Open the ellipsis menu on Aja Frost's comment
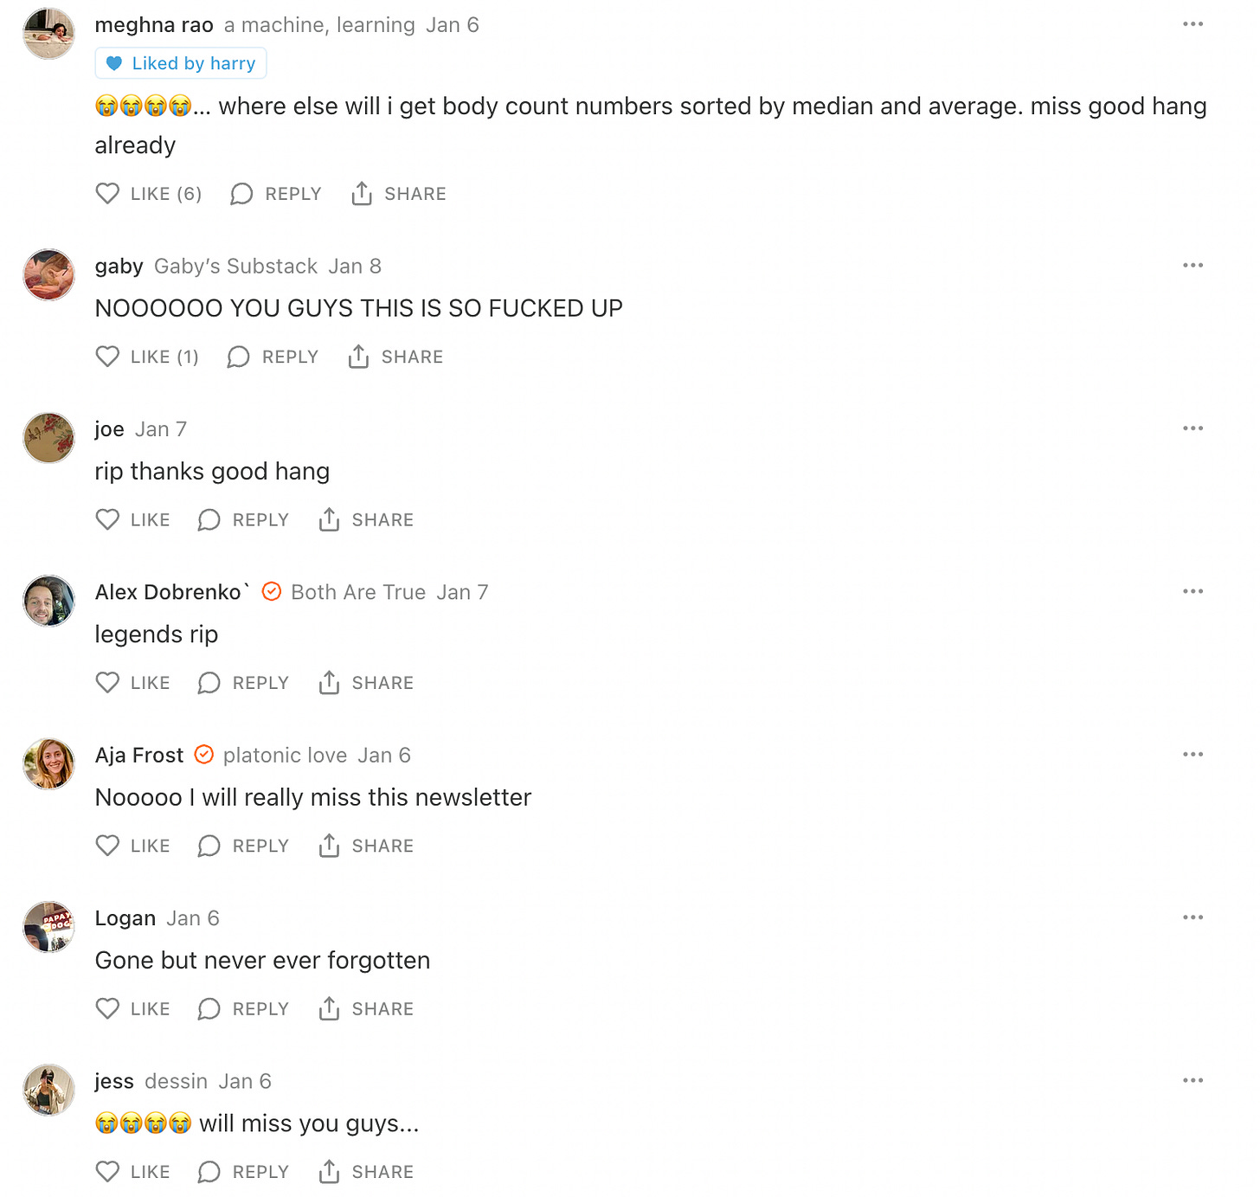Image resolution: width=1260 pixels, height=1197 pixels. pos(1192,755)
